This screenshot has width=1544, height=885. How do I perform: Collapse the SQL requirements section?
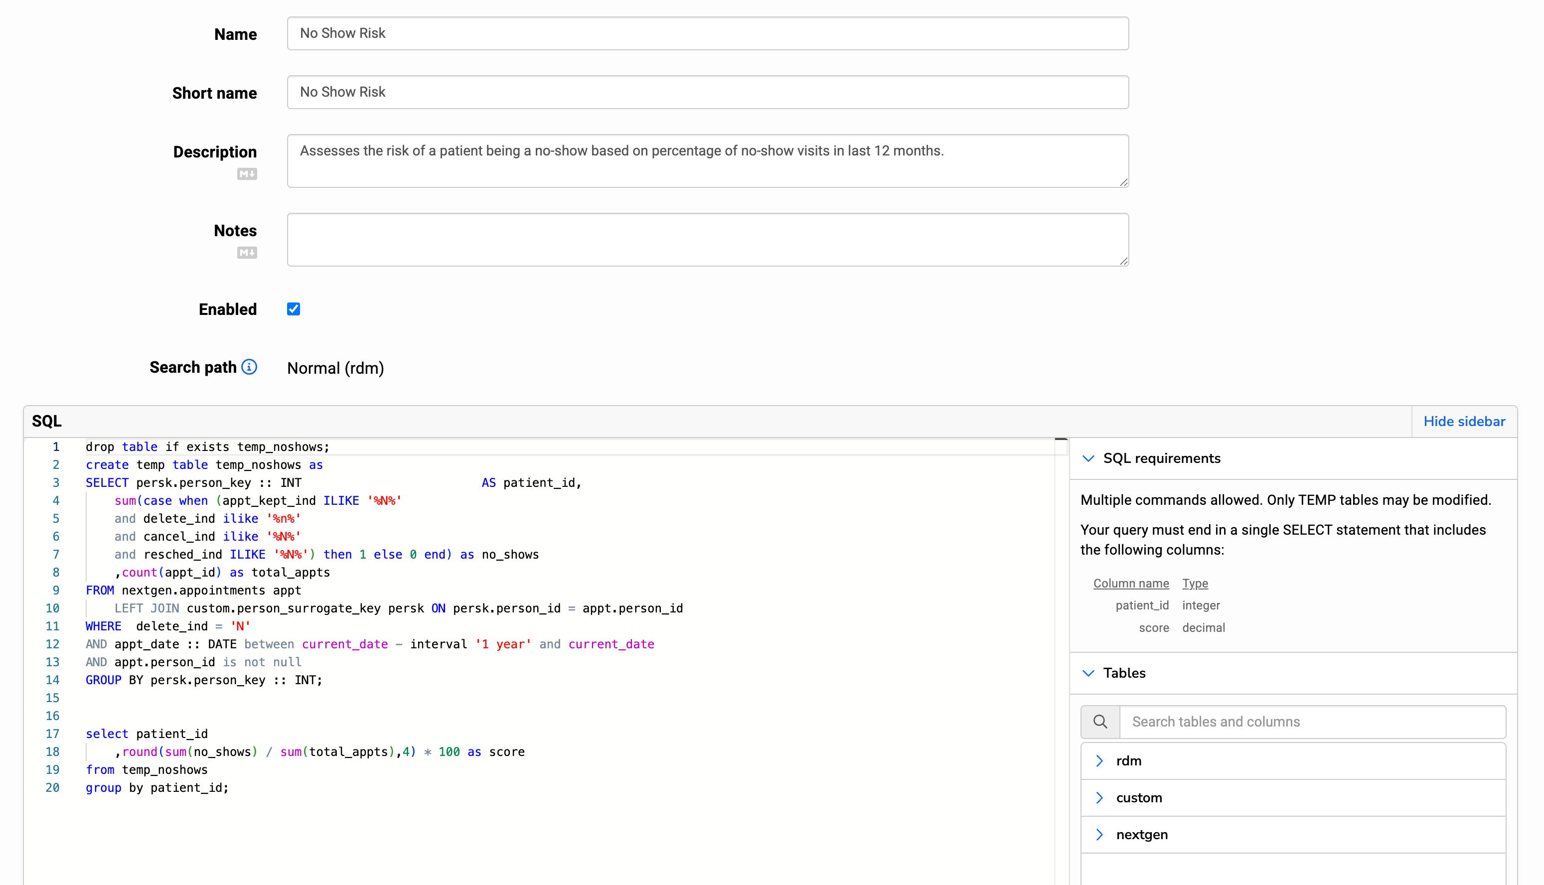coord(1088,458)
